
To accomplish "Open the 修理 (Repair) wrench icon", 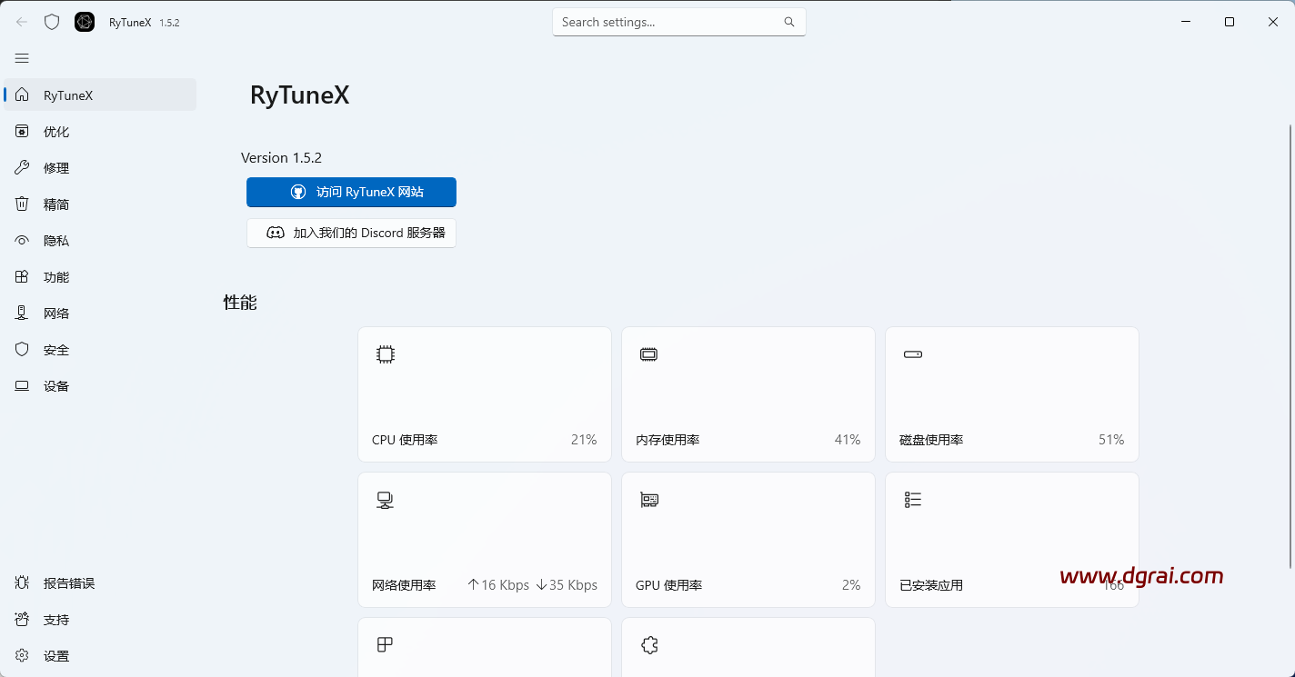I will click(22, 167).
